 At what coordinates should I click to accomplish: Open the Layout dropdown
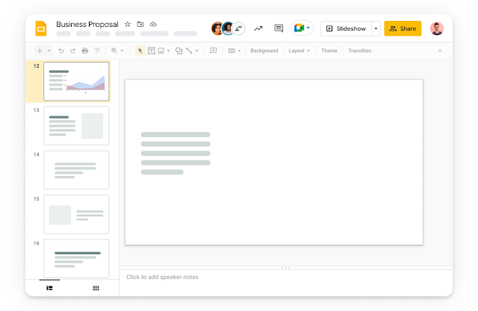click(299, 51)
